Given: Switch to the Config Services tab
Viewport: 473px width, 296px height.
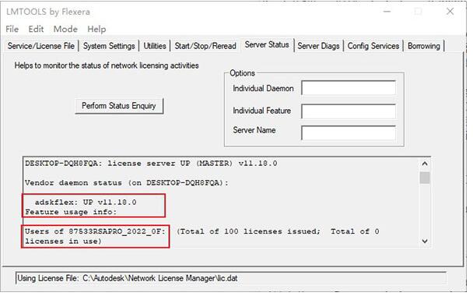Looking at the screenshot, I should pos(373,46).
